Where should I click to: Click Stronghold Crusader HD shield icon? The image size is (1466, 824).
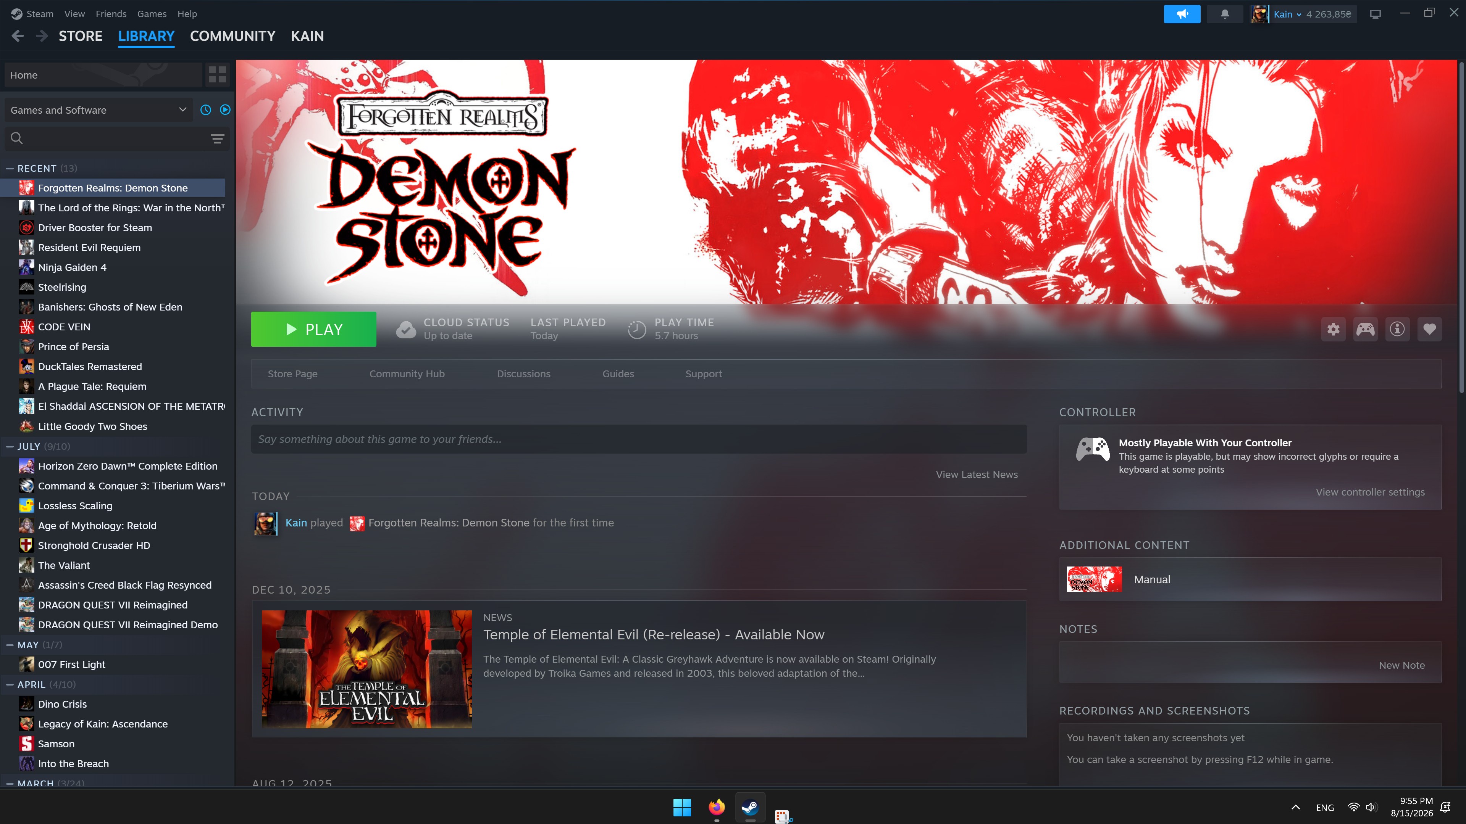tap(26, 546)
